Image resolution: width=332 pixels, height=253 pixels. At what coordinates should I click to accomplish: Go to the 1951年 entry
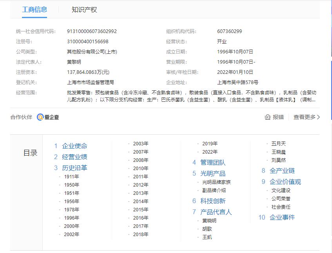[72, 193]
